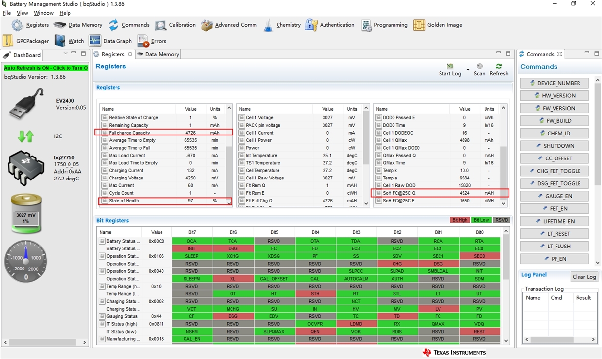Send the FW_VERSION command
602x359 pixels.
[554, 108]
